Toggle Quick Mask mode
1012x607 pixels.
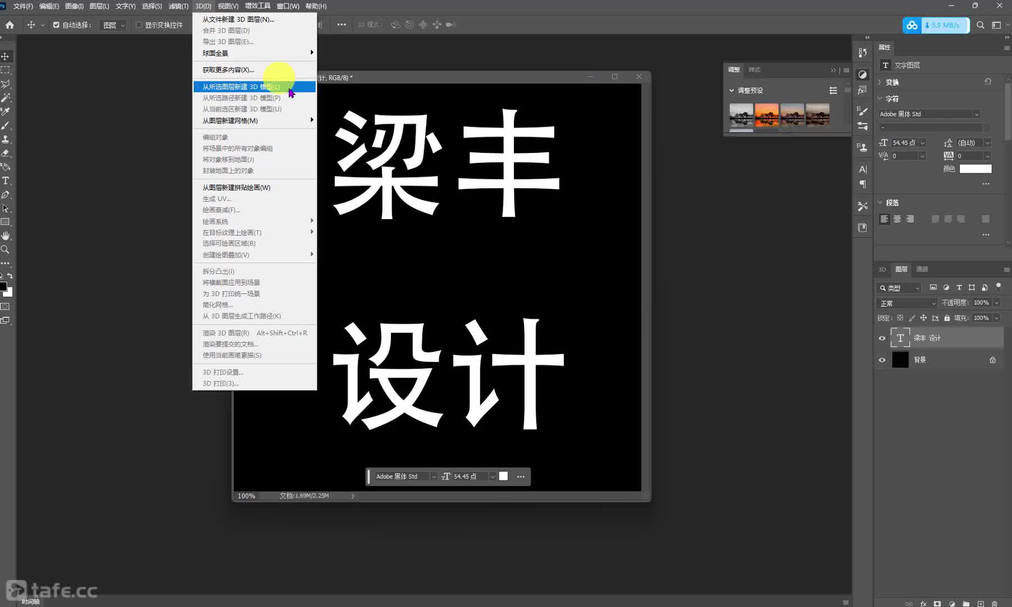click(x=6, y=307)
